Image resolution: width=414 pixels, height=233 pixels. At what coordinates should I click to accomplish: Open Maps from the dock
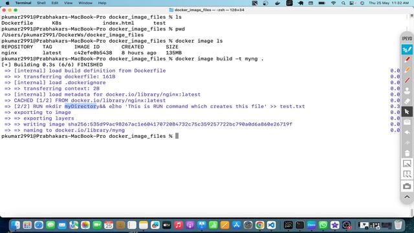point(74,225)
